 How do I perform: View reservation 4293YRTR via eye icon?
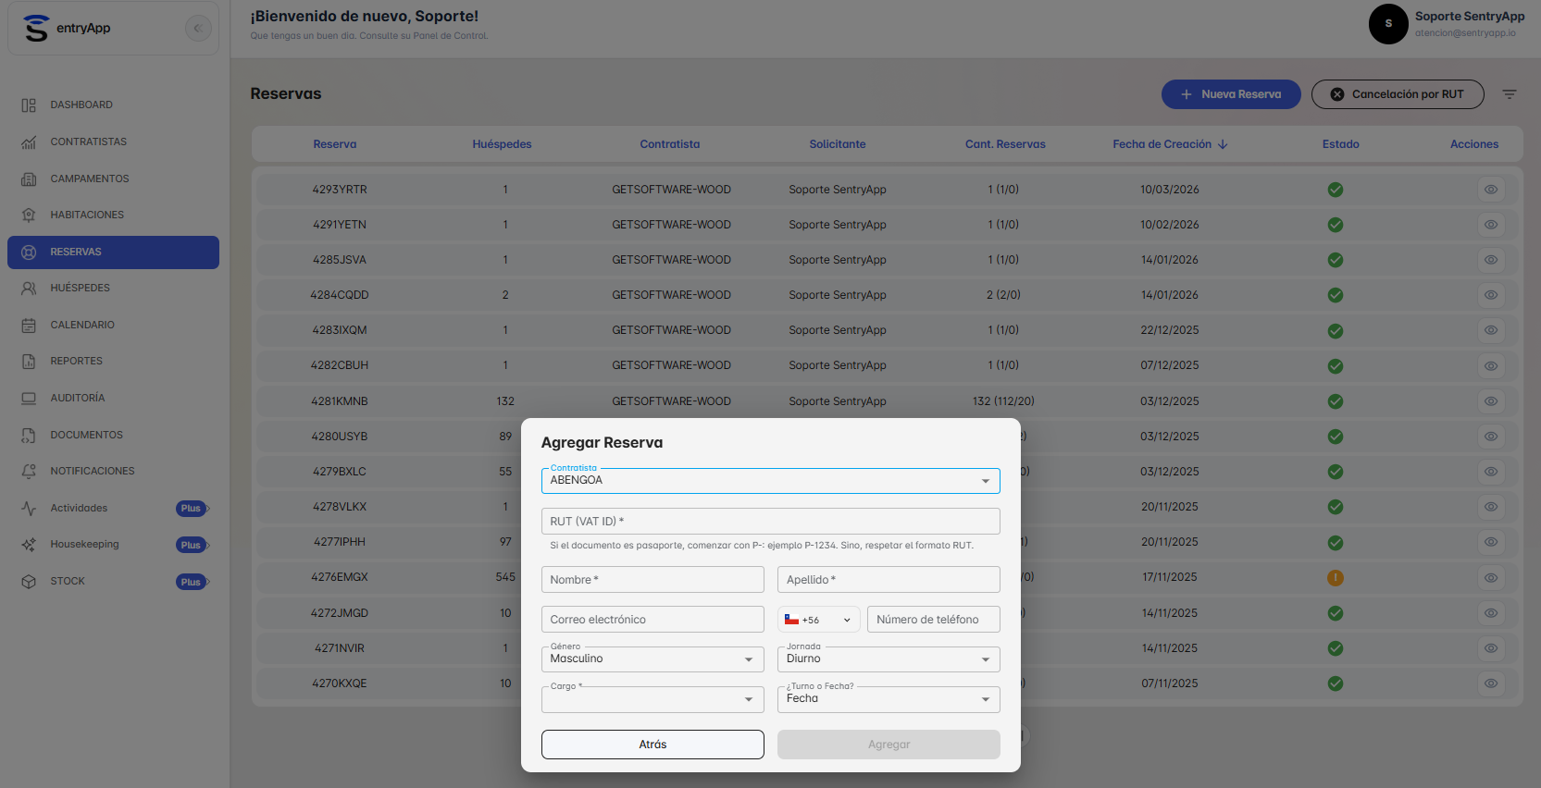coord(1491,190)
